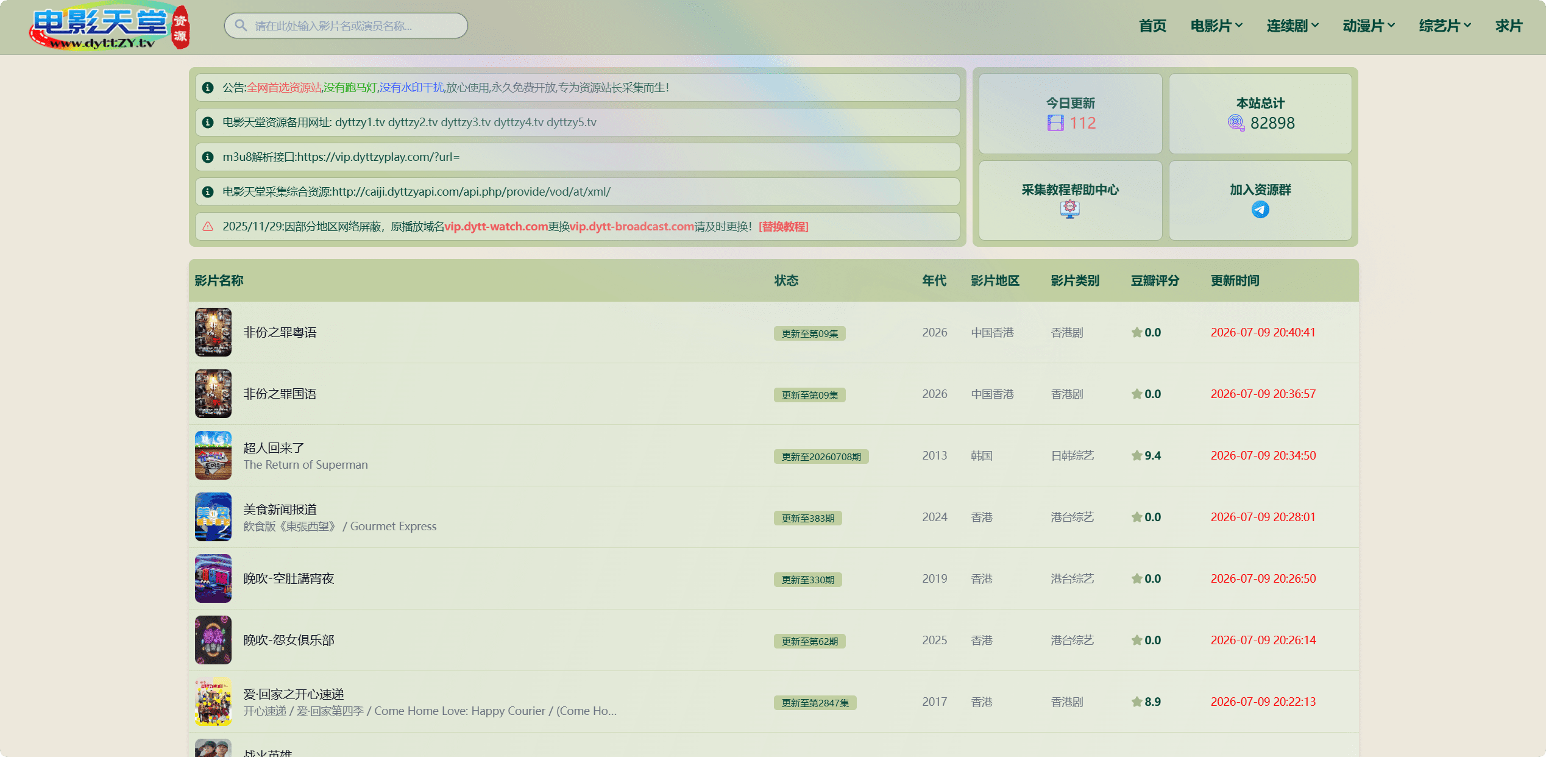Expand the 动漫片 dropdown menu
The height and width of the screenshot is (757, 1546).
[x=1369, y=26]
